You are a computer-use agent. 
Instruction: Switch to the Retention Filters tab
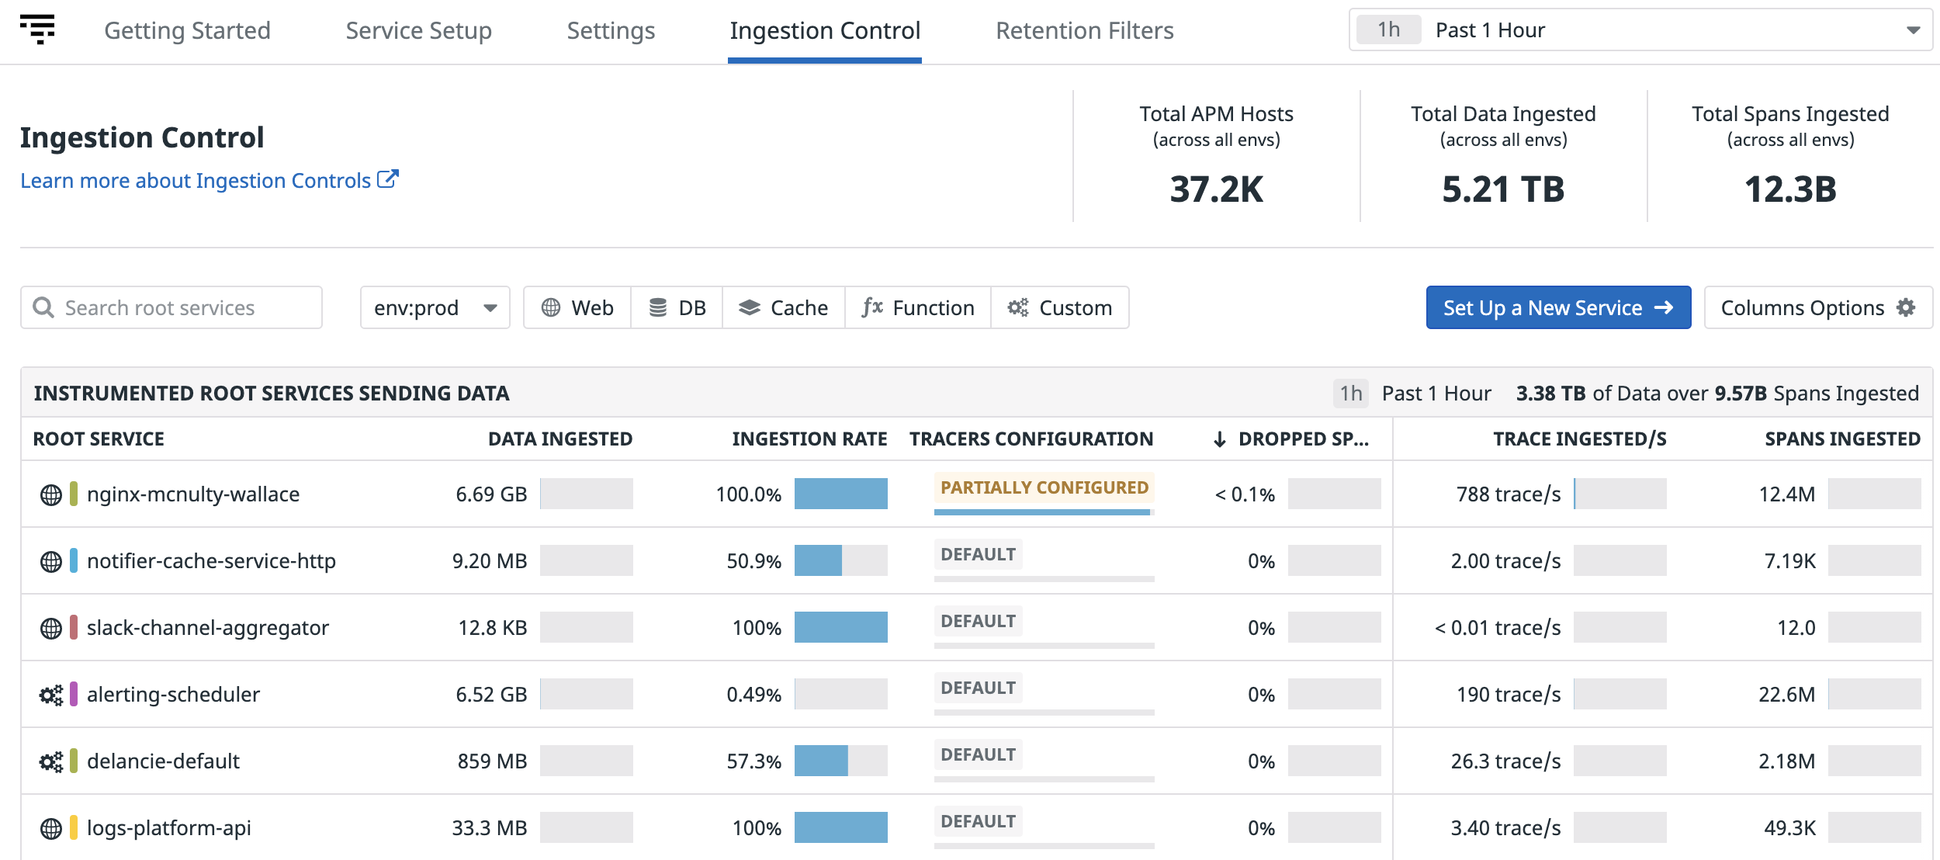pyautogui.click(x=1084, y=31)
